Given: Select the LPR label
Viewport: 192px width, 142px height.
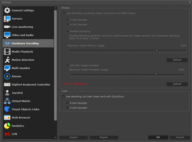Looking at the screenshot, I should point(14,134).
